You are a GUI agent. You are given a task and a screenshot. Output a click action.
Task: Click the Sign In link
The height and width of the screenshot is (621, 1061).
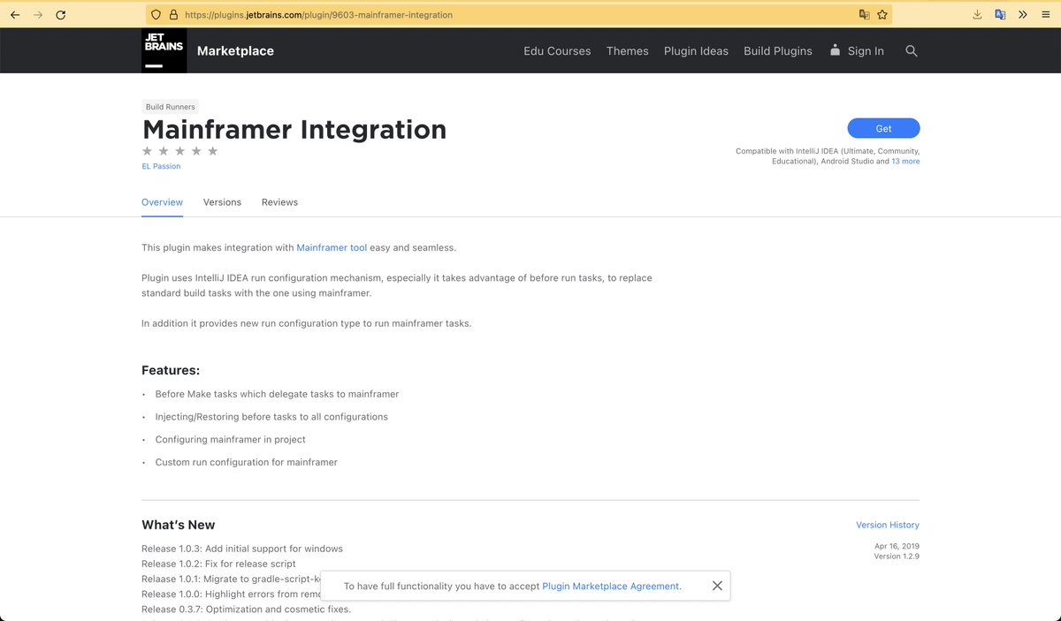[x=866, y=51]
